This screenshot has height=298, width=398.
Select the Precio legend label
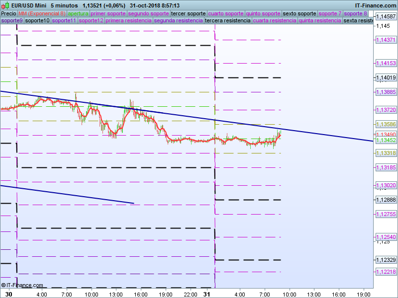[x=8, y=13]
